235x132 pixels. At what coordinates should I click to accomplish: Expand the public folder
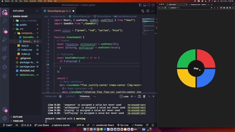[23, 25]
